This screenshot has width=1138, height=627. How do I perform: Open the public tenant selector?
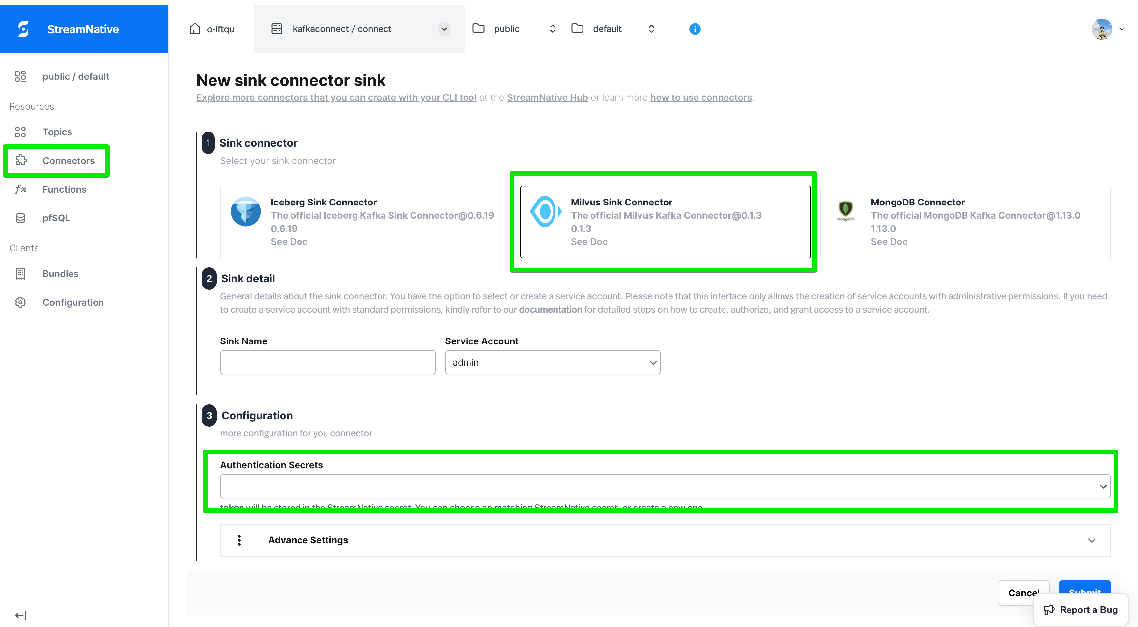(x=515, y=29)
